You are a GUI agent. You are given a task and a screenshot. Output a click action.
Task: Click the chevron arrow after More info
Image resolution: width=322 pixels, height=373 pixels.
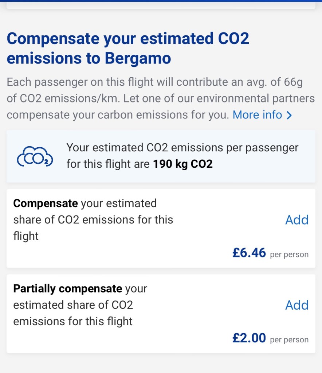point(289,115)
